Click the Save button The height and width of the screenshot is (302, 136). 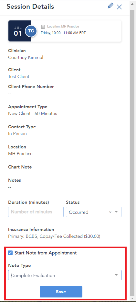61,292
